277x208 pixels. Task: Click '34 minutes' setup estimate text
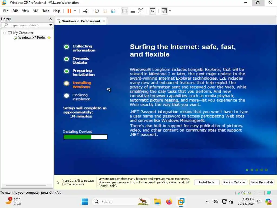click(x=81, y=116)
